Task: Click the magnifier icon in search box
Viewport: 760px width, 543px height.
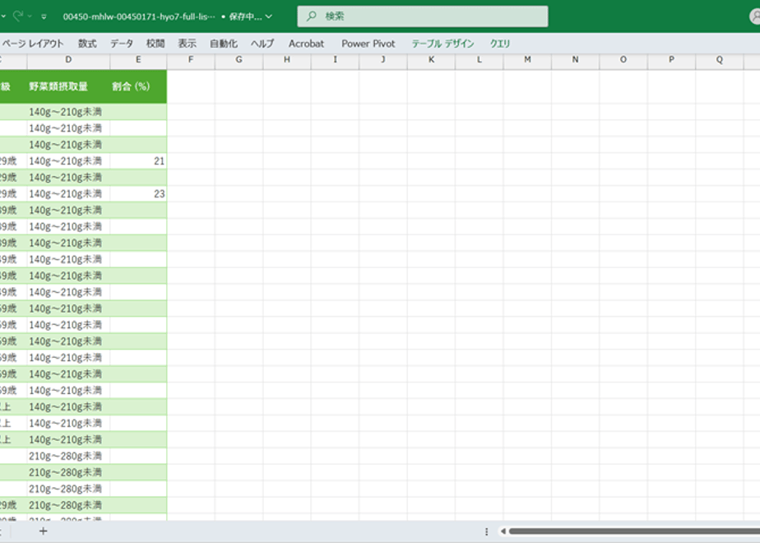Action: pos(312,16)
